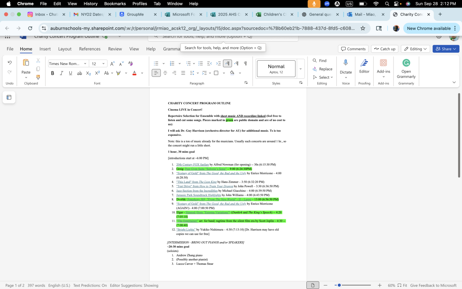
Task: Click the zoom slider in status bar
Action: point(339,285)
